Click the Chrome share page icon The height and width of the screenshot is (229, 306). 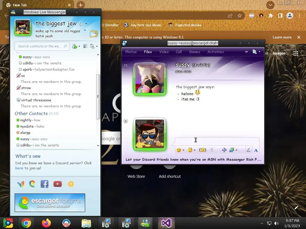coord(230,16)
